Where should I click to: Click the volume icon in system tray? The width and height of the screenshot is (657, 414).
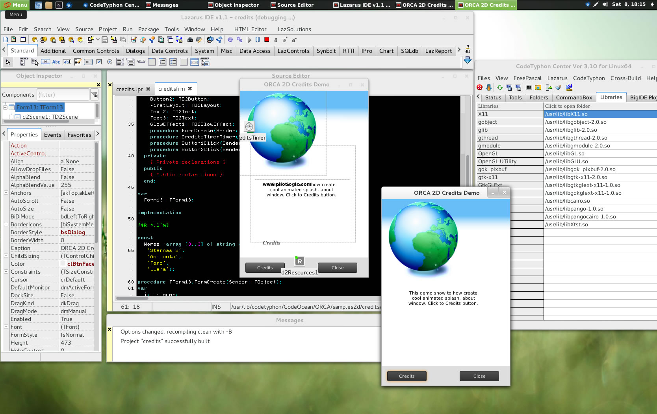point(605,4)
